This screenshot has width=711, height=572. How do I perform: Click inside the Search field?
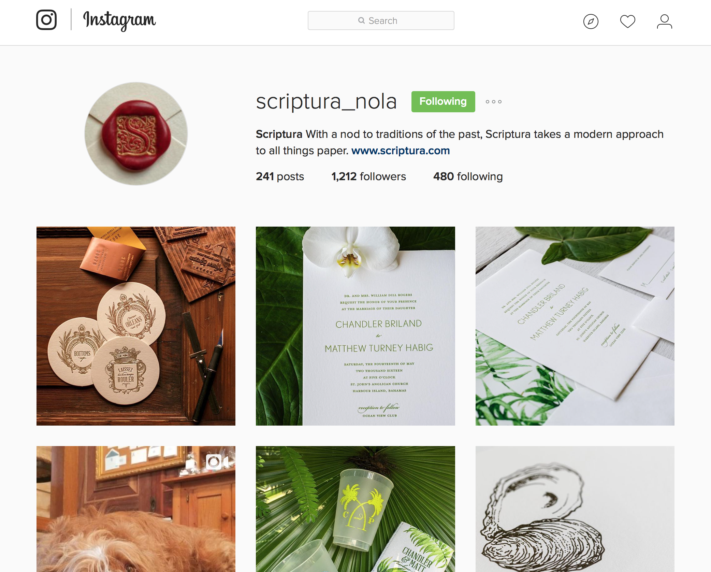381,20
